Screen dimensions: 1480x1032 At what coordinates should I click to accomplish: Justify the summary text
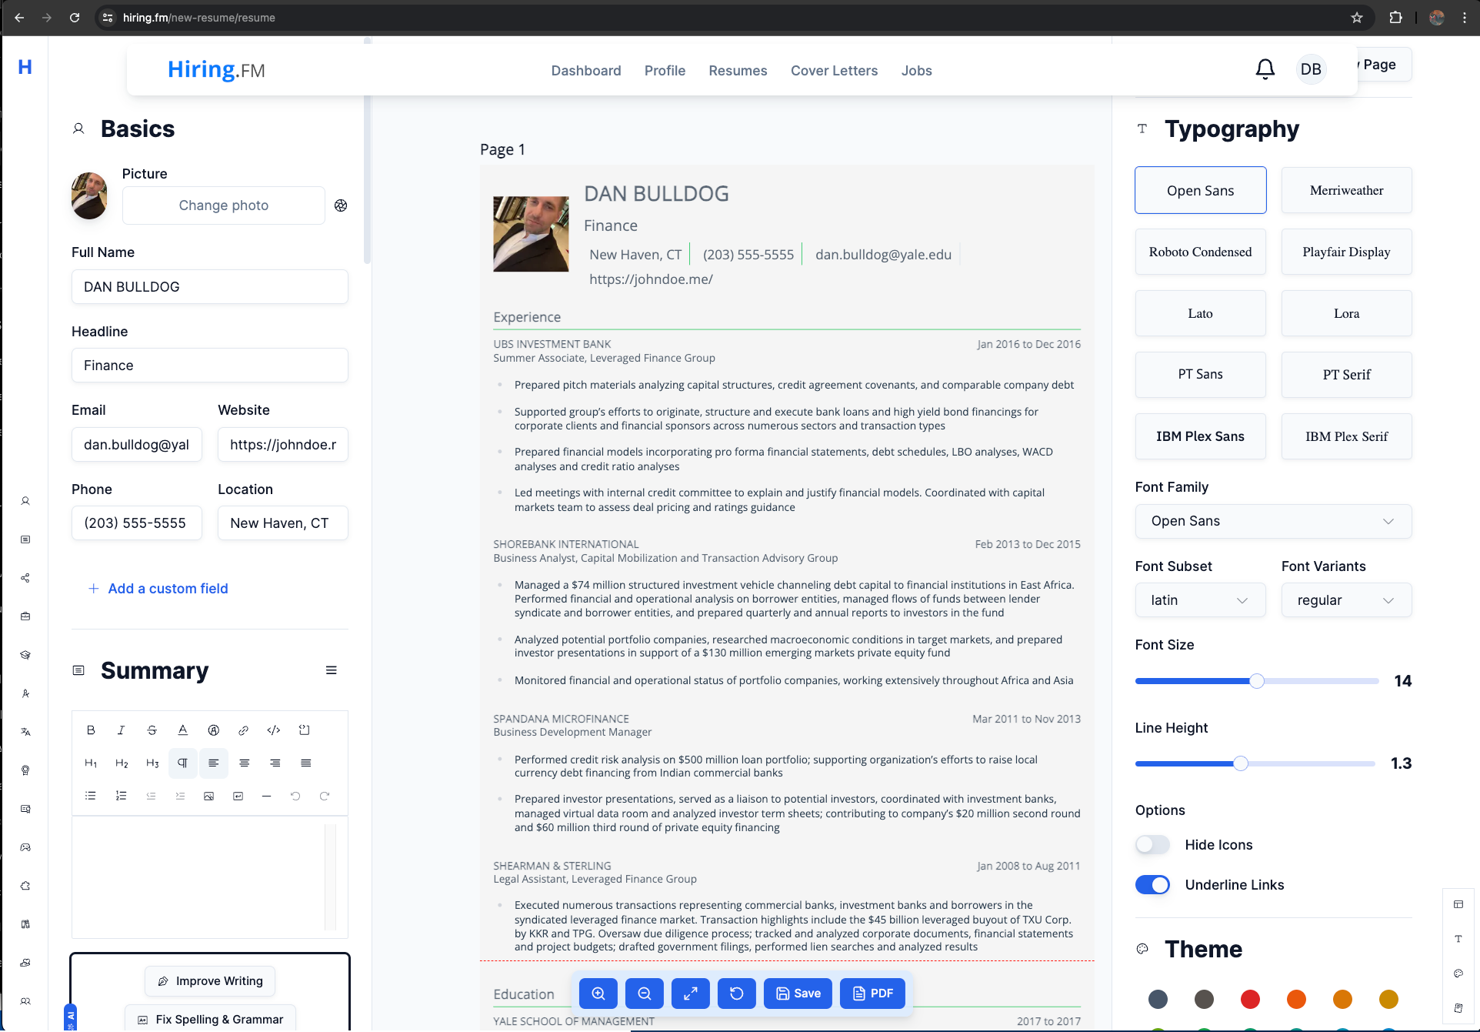(x=305, y=763)
